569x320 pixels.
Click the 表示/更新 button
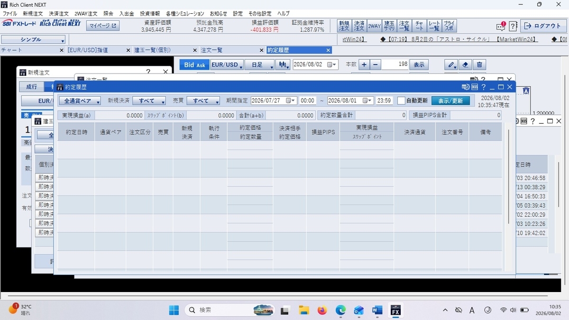450,101
